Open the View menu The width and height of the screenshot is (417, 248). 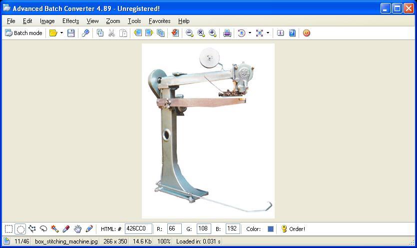(x=92, y=21)
